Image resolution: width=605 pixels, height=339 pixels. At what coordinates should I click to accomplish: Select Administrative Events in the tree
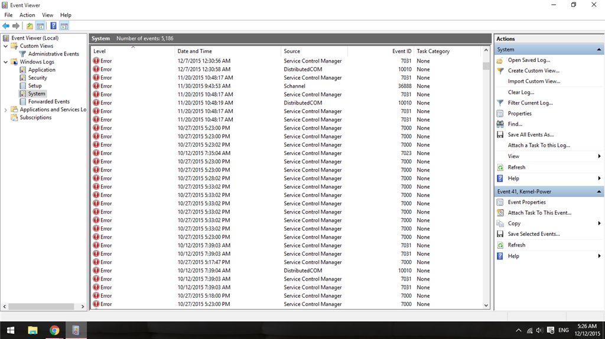53,54
